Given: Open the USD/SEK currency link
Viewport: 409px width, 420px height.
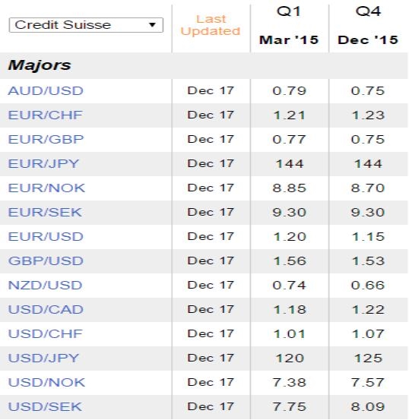Looking at the screenshot, I should point(45,407).
